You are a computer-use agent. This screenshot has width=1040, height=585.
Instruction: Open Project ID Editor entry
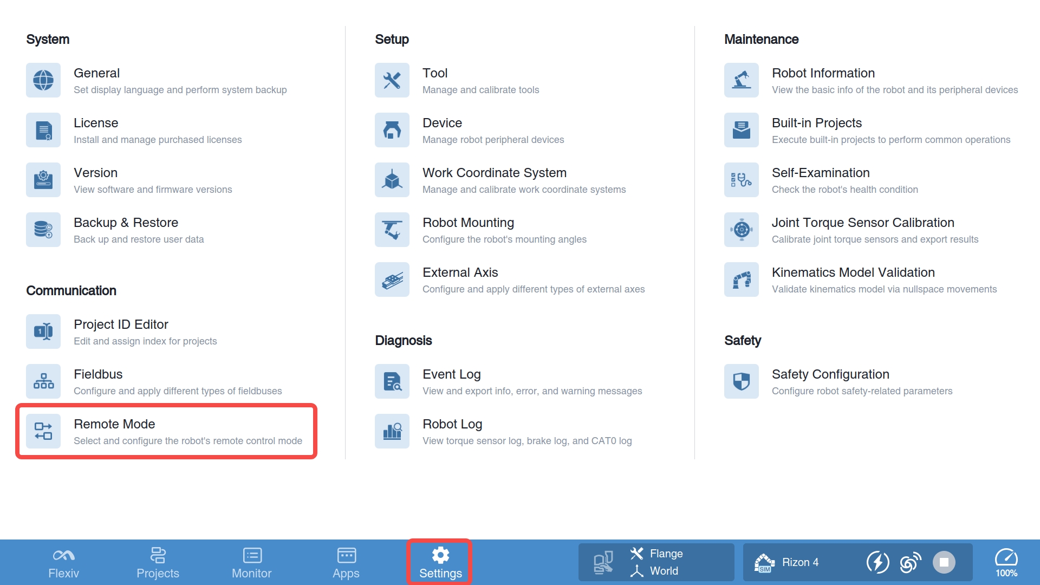(121, 331)
